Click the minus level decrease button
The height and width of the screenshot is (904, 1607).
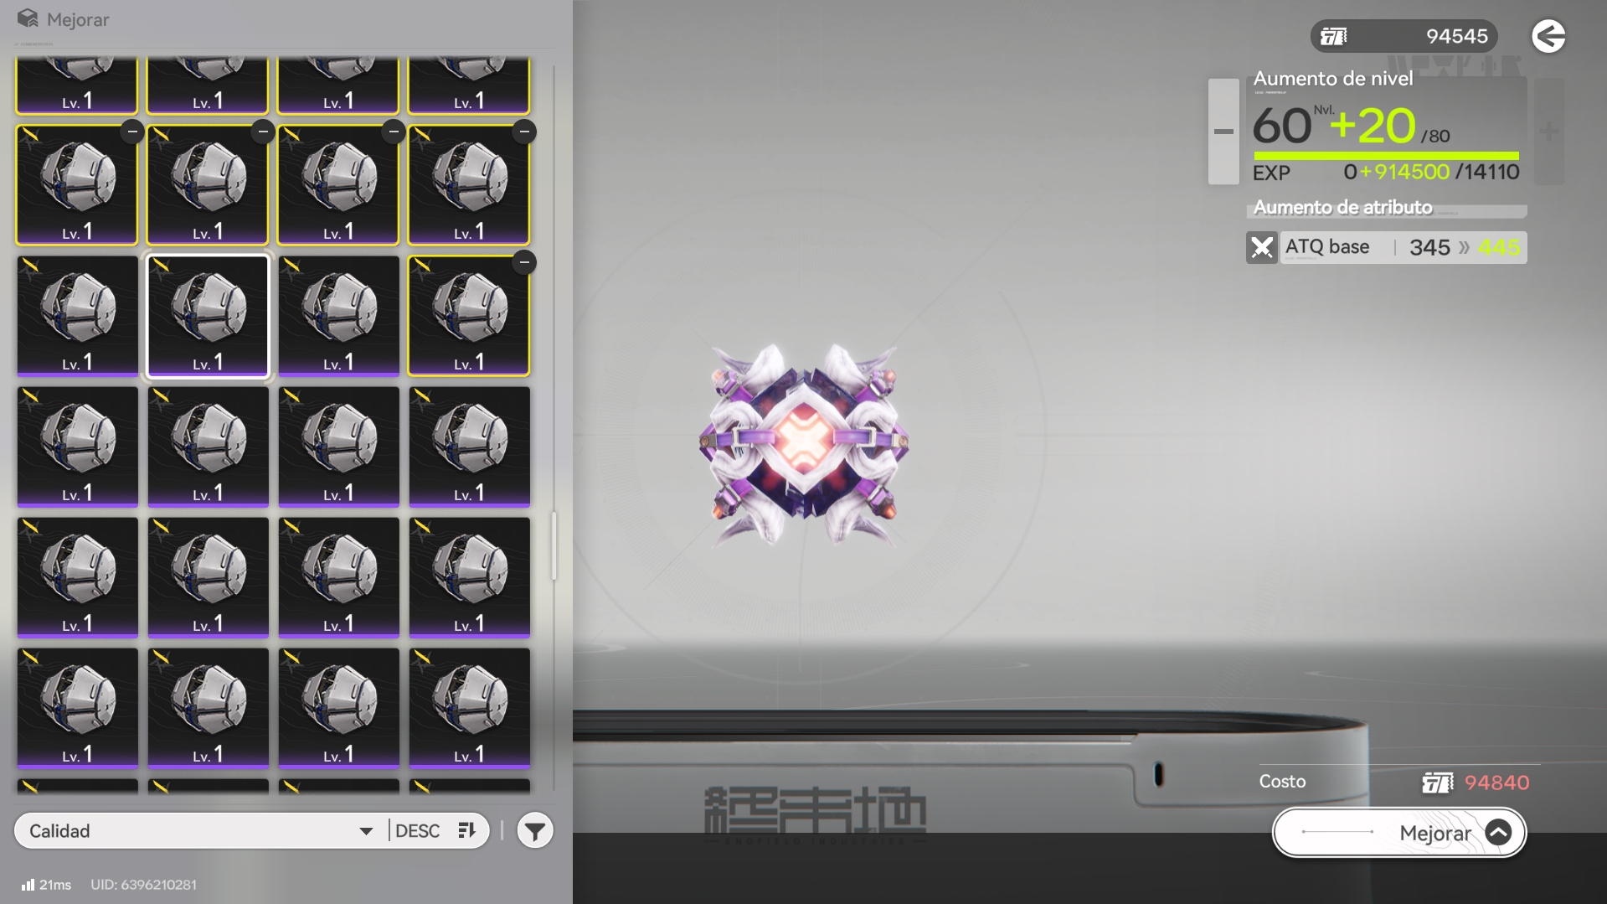(x=1223, y=132)
